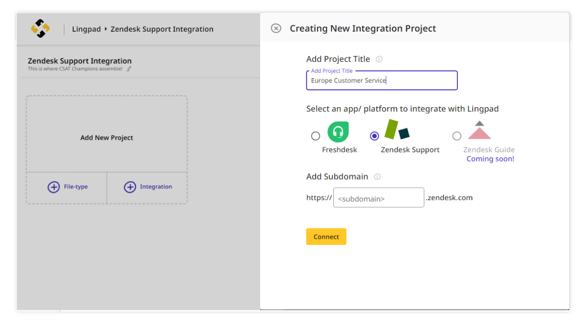Click the Lingpad logo icon
This screenshot has height=324, width=586.
[x=41, y=29]
